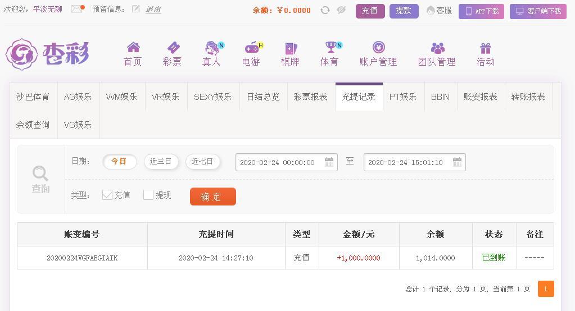This screenshot has height=311, width=575.
Task: Open the start date calendar icon
Action: click(x=329, y=162)
